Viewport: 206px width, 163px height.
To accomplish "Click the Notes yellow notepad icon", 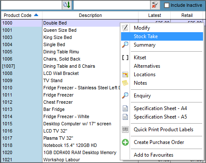I will (125, 83).
